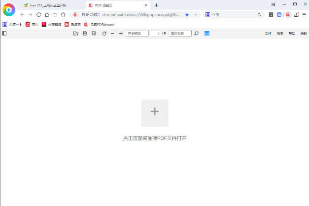Open the PDF search magnifier
309x206 pixels.
pos(196,34)
